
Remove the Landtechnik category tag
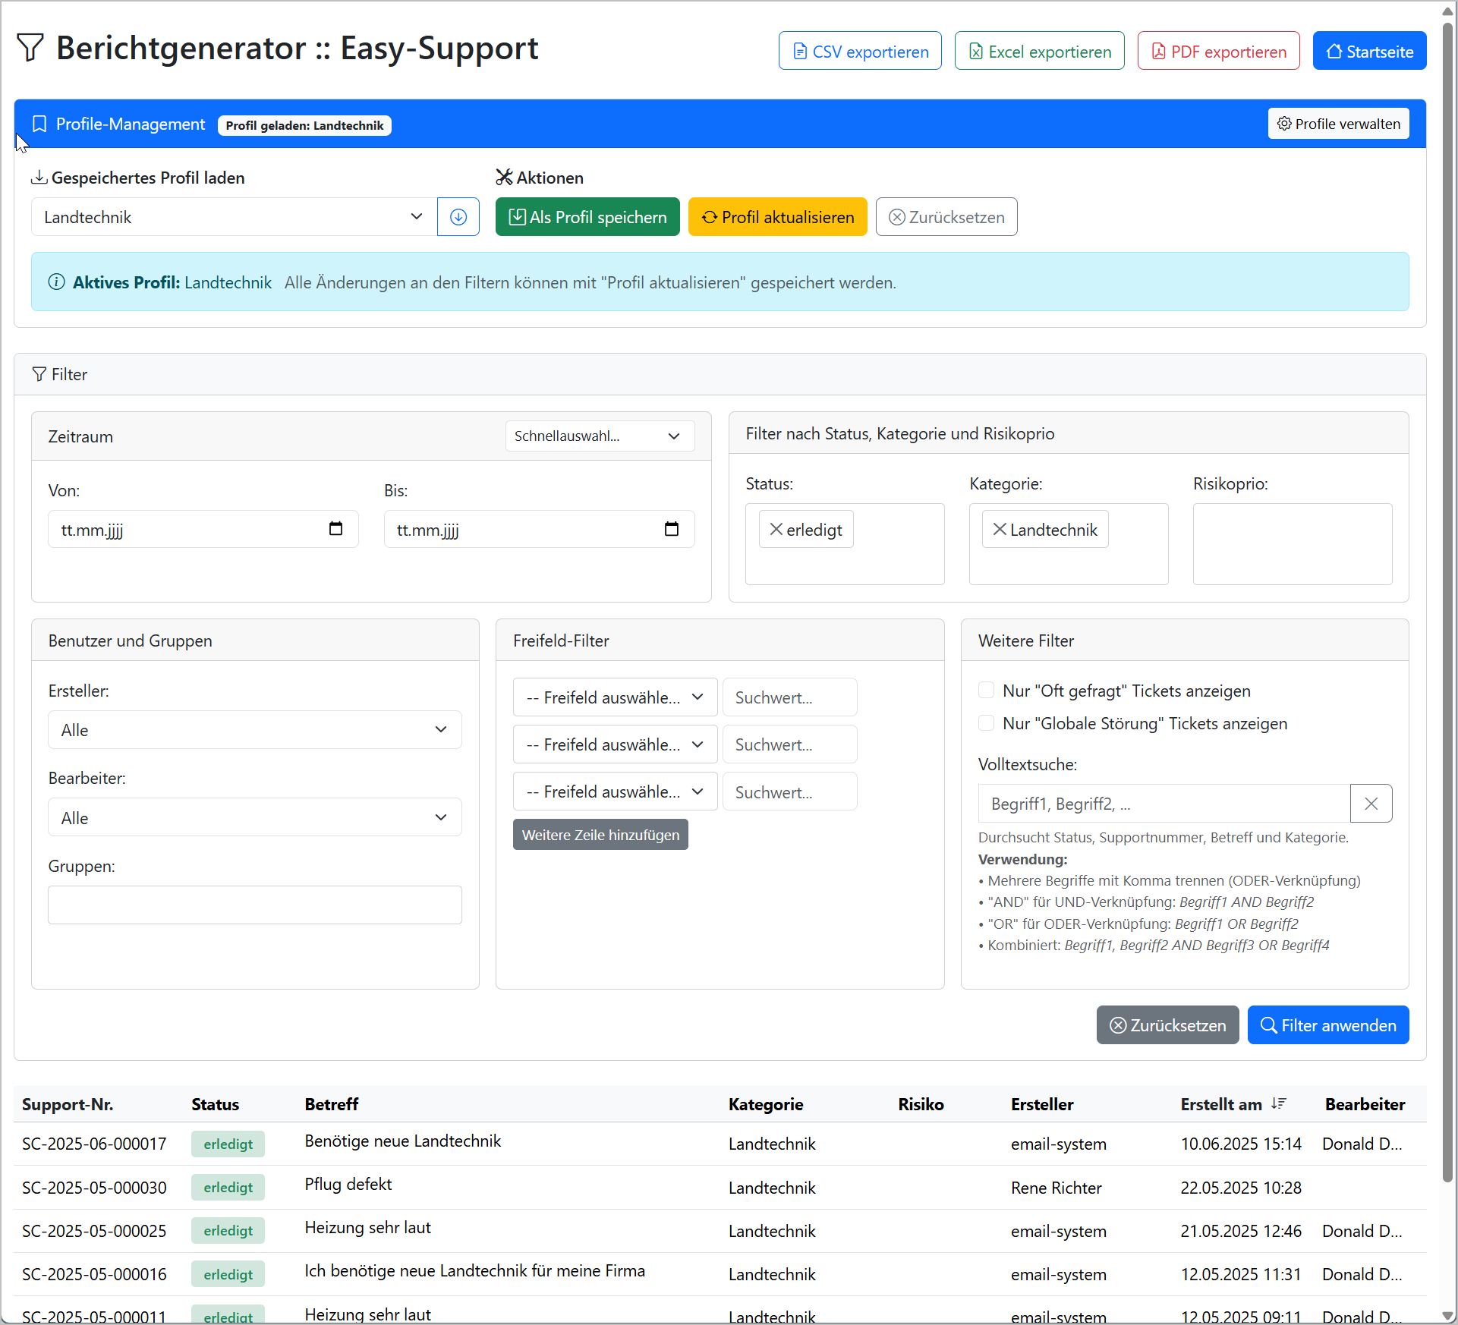click(x=1000, y=530)
